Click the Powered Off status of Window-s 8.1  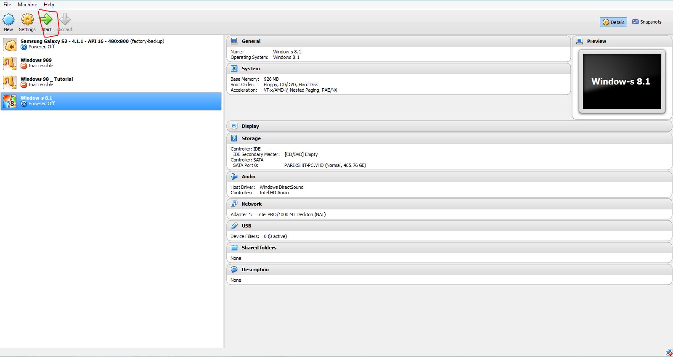coord(42,103)
